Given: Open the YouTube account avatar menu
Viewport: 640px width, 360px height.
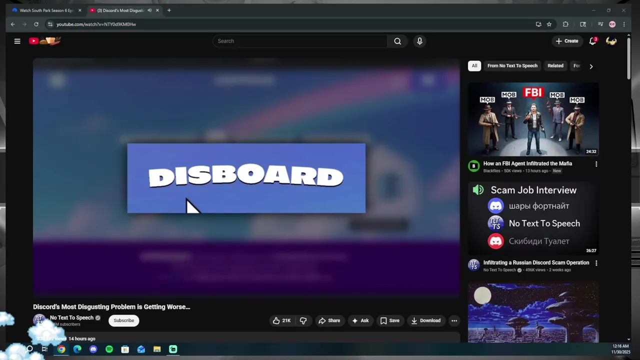Looking at the screenshot, I should pyautogui.click(x=611, y=41).
